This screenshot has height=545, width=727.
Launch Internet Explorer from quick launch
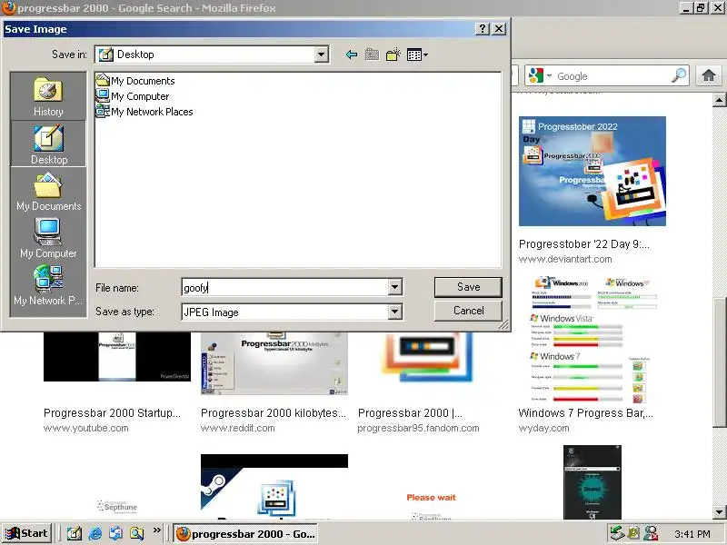point(95,533)
